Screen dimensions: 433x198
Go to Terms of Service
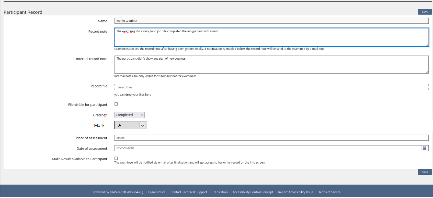[x=329, y=192]
